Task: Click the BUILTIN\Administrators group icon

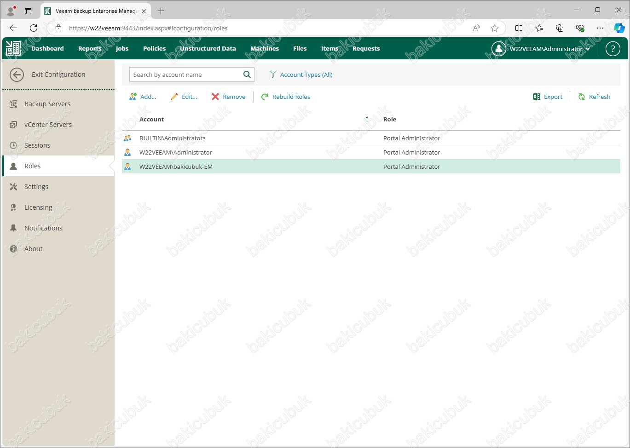Action: (x=127, y=138)
